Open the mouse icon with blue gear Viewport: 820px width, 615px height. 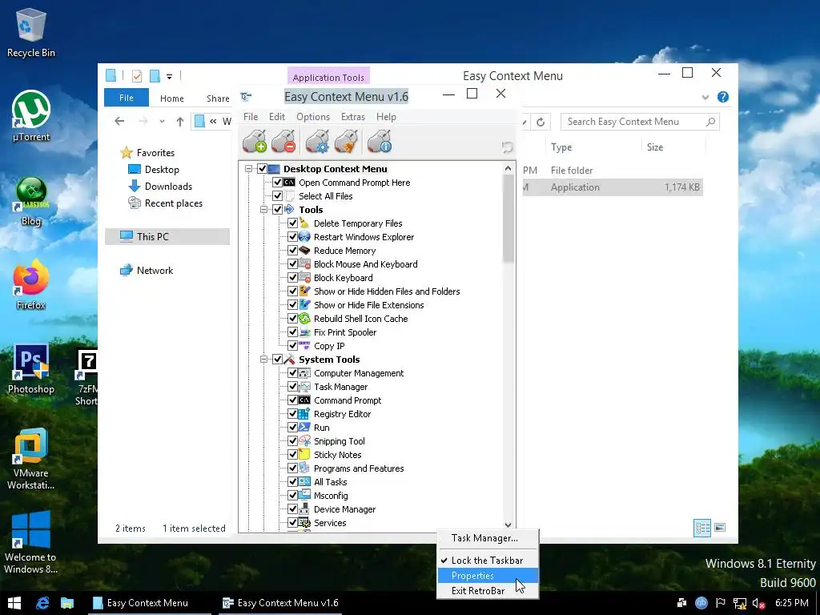point(317,141)
